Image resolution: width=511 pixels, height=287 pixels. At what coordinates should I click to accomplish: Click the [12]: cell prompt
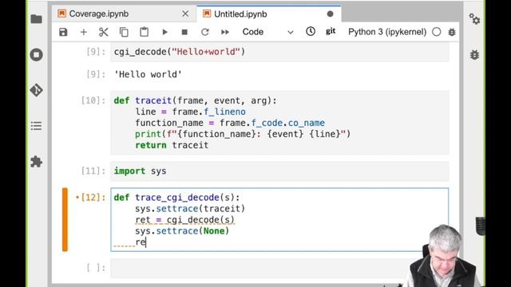coord(93,198)
